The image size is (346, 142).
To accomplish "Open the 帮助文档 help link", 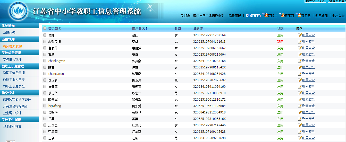I will click(x=253, y=15).
